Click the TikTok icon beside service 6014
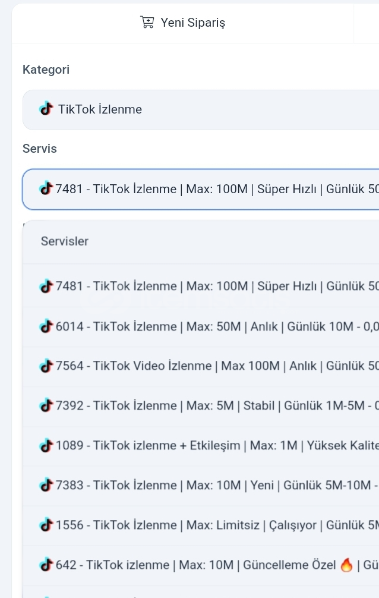The width and height of the screenshot is (379, 598). (x=46, y=326)
